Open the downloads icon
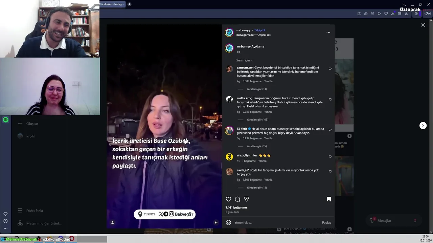 pos(393,13)
